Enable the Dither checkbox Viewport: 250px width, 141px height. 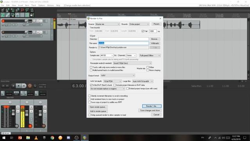[x=148, y=67]
